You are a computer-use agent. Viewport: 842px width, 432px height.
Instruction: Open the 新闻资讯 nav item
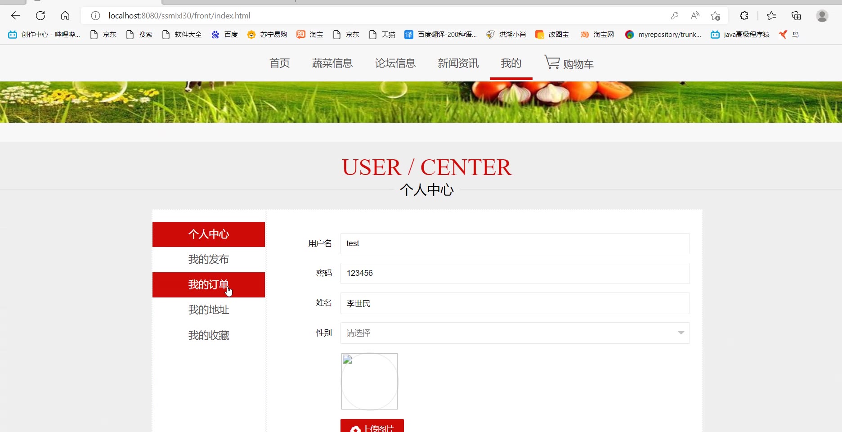pos(458,63)
